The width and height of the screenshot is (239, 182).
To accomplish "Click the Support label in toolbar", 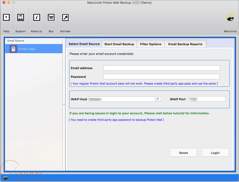I will click(x=21, y=31).
